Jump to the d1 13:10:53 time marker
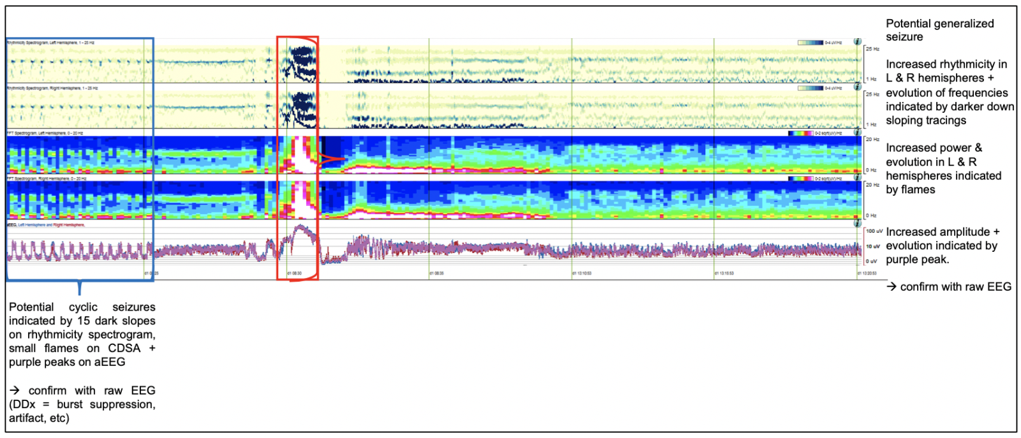Viewport: 1021px width, 438px height. (x=581, y=274)
